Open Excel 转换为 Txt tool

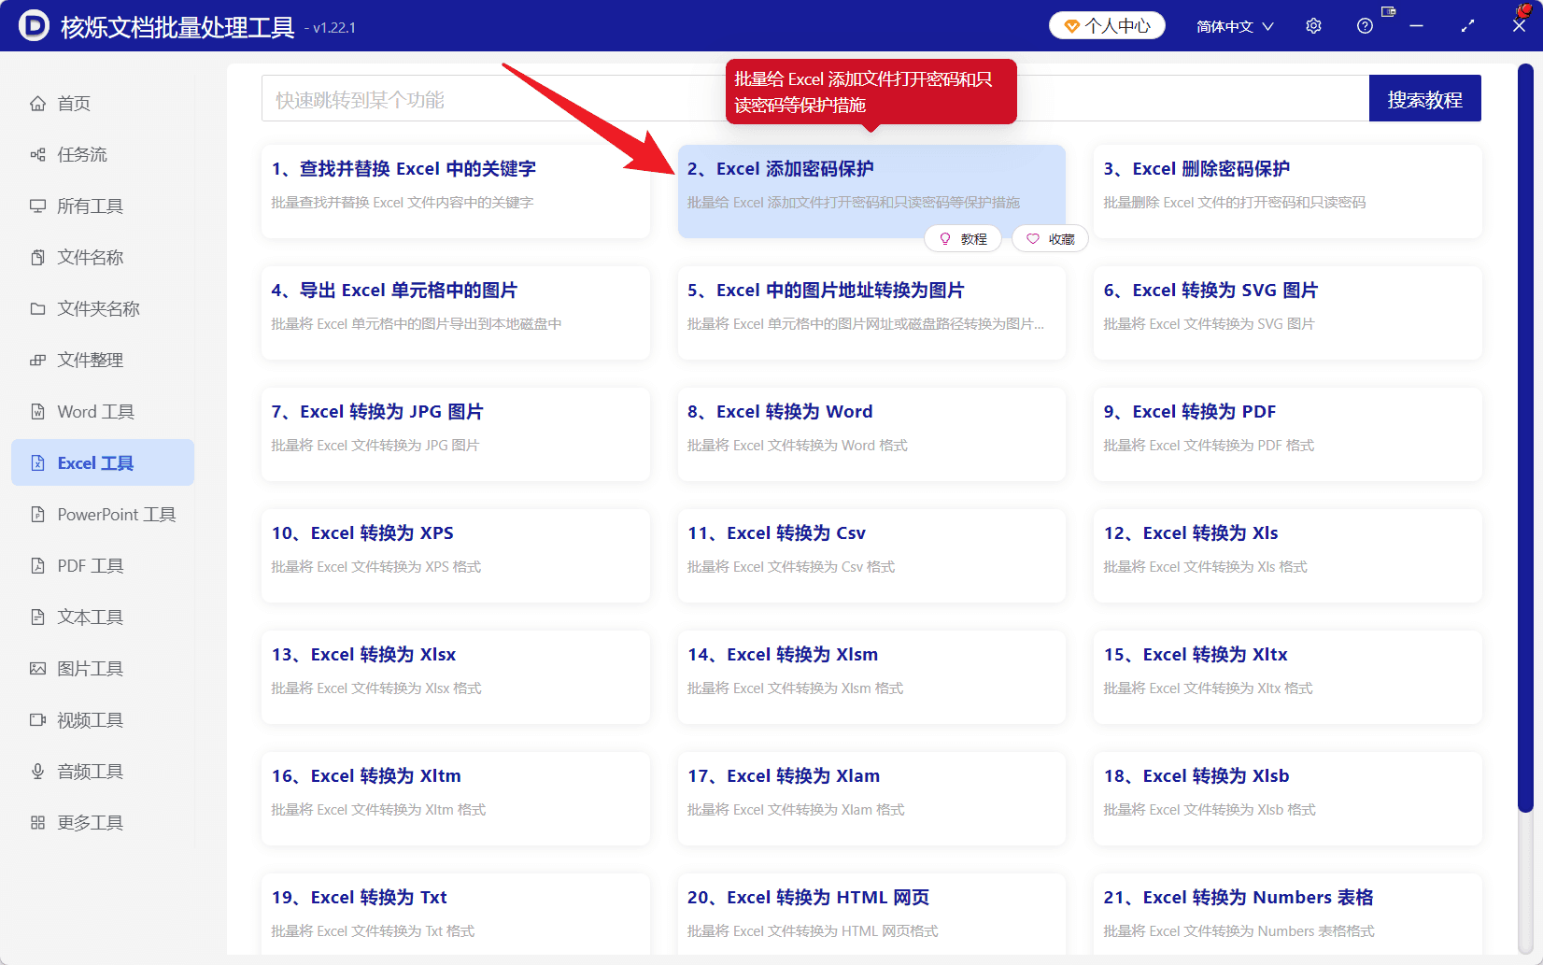pyautogui.click(x=456, y=914)
